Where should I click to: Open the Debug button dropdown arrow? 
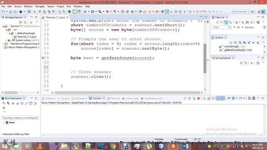[x=88, y=12]
